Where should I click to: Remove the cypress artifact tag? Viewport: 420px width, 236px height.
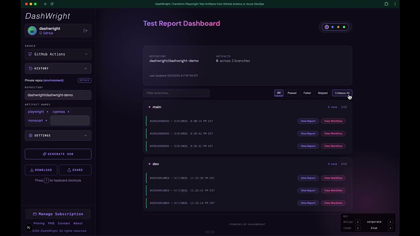pyautogui.click(x=68, y=112)
